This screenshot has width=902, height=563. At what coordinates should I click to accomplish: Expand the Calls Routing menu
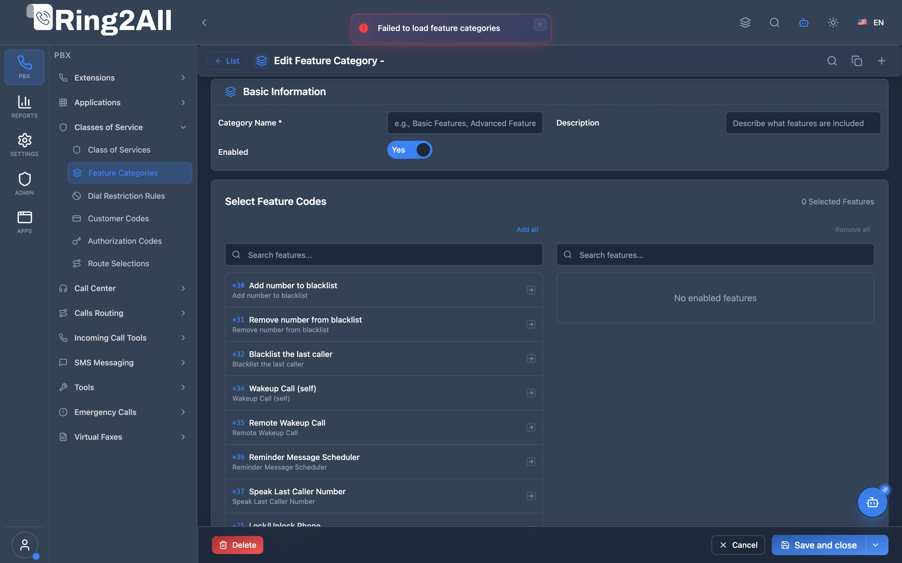tap(123, 313)
